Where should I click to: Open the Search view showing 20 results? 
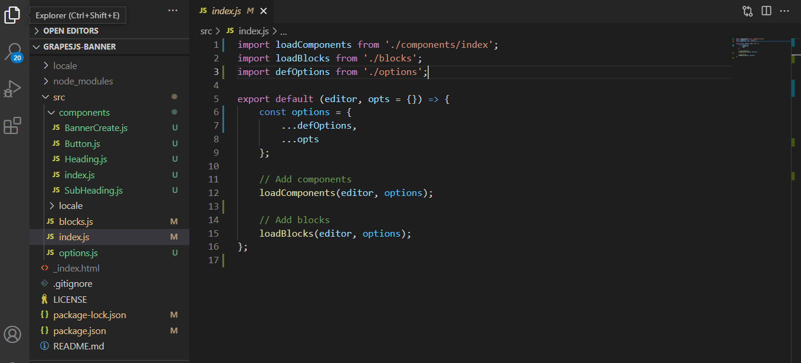click(12, 50)
